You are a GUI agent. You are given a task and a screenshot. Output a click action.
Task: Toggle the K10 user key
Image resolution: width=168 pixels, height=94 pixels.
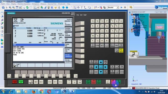tap(50, 82)
